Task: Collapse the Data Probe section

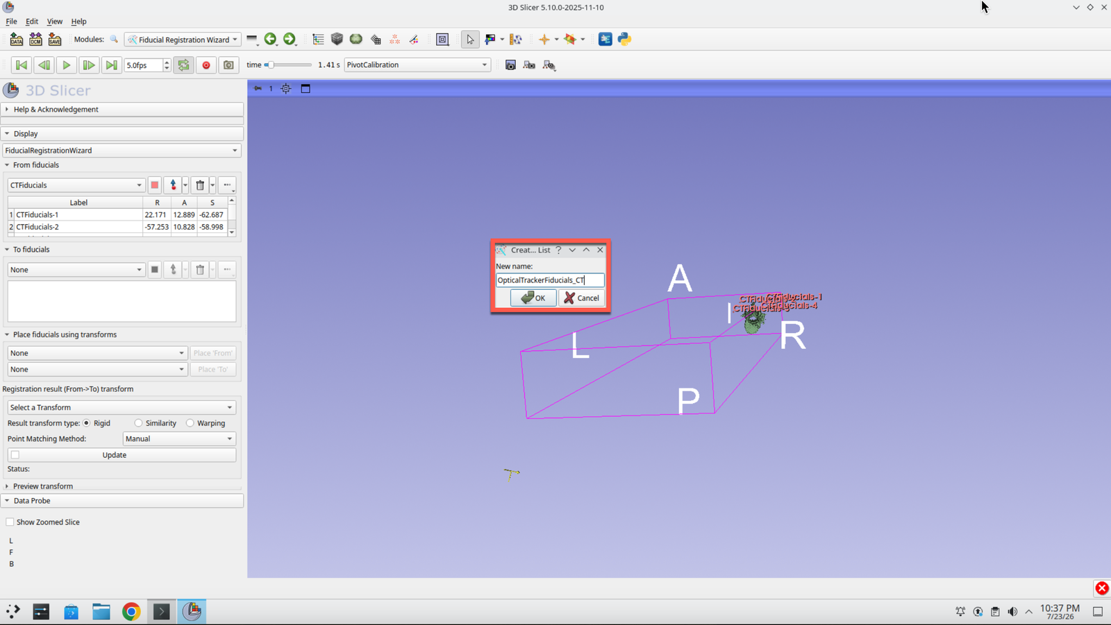Action: pyautogui.click(x=122, y=501)
